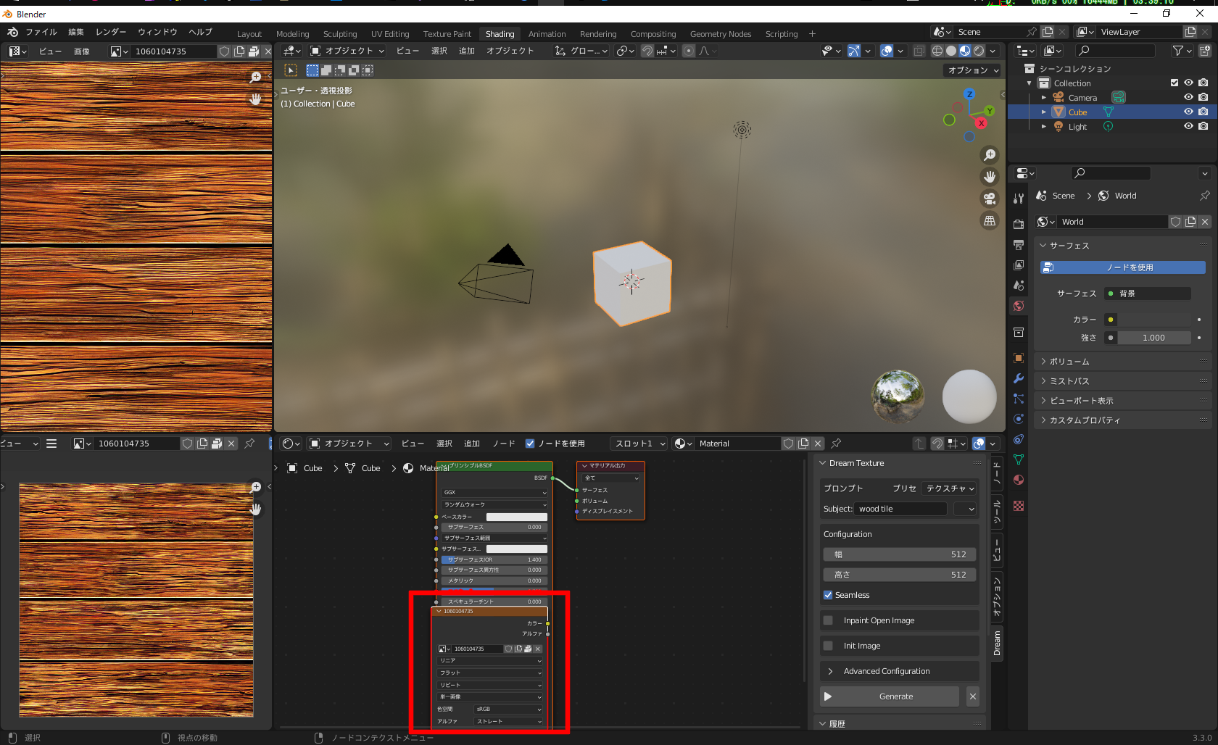Click the new world duplicate button beside World field
The height and width of the screenshot is (745, 1218).
[1190, 222]
